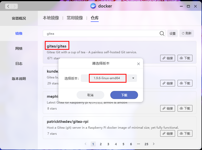Download the 8 stars repository image
The width and height of the screenshot is (202, 150).
coord(185,108)
